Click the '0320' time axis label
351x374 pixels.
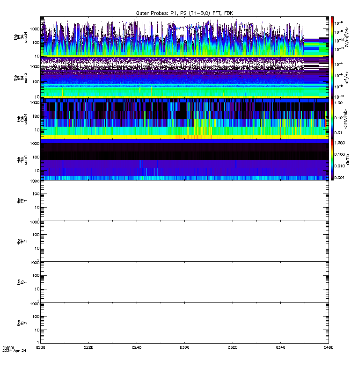233,347
